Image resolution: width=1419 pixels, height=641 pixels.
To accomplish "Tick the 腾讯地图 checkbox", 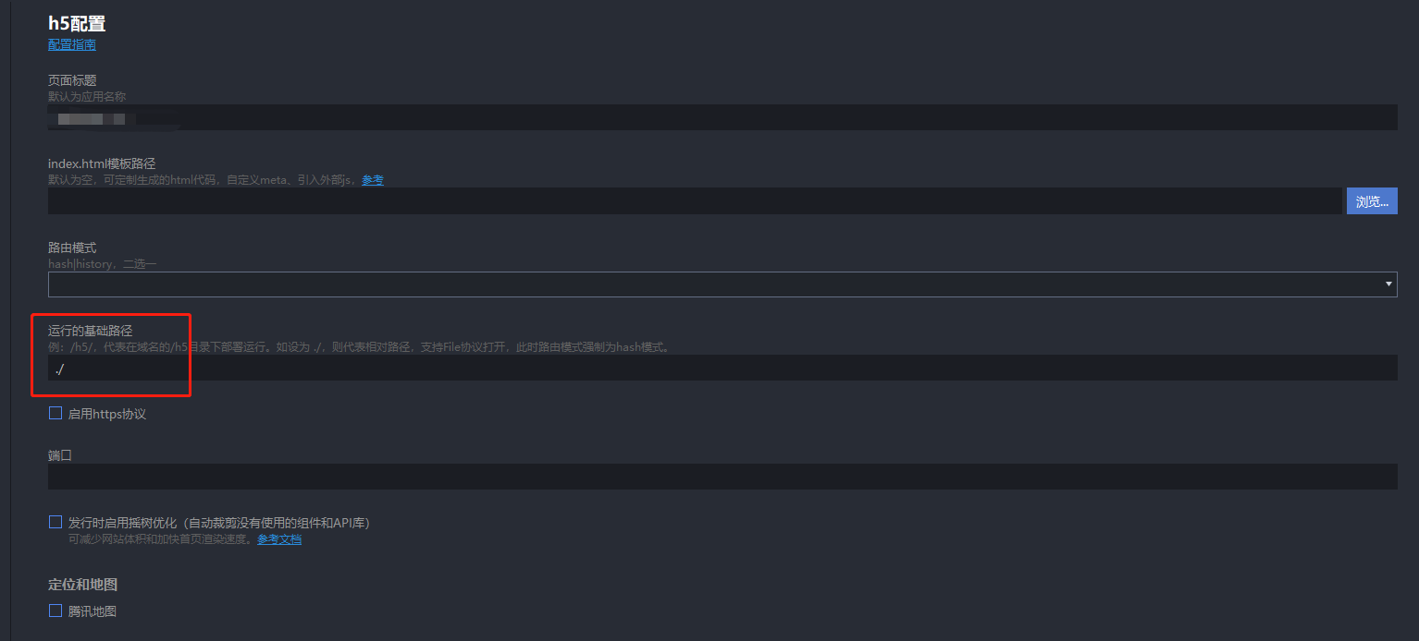I will click(x=56, y=611).
